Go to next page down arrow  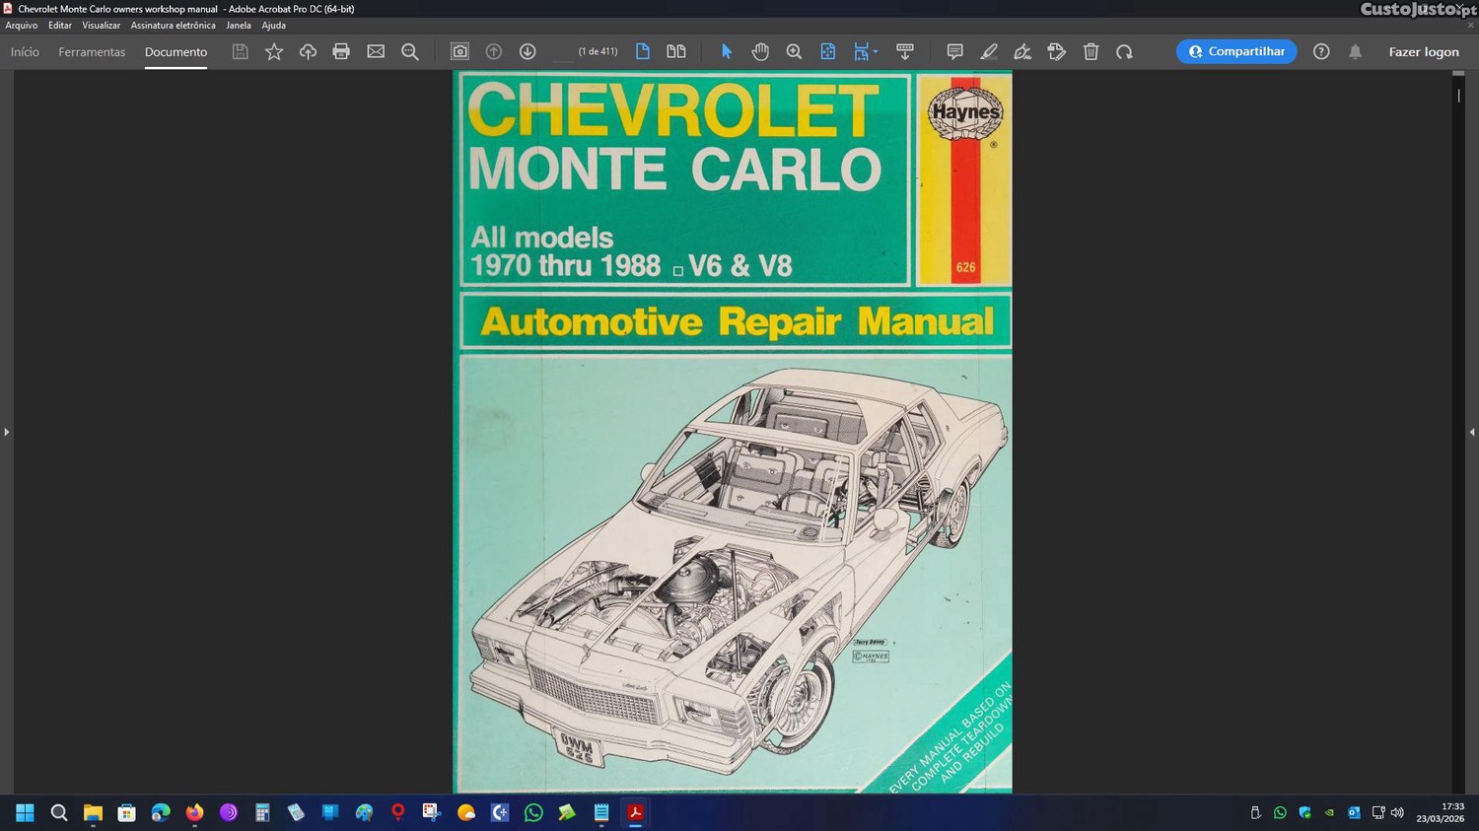point(528,51)
